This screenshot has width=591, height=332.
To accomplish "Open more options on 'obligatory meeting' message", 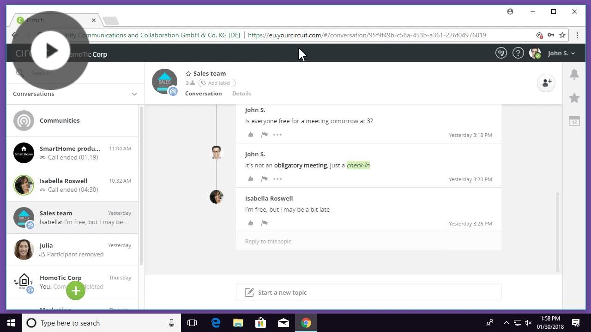I will [277, 179].
